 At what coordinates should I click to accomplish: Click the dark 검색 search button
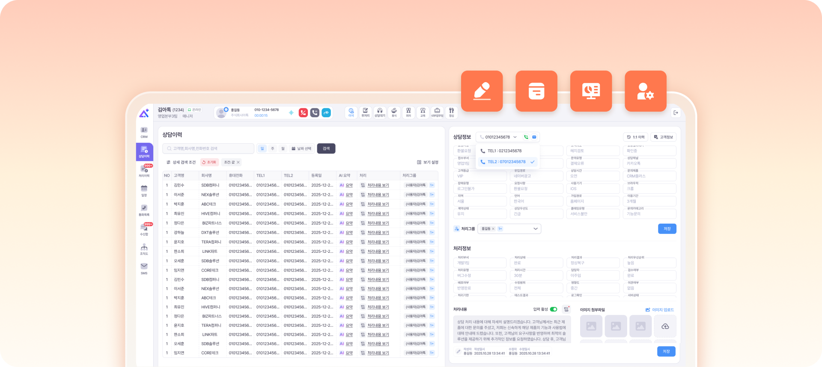click(x=326, y=148)
